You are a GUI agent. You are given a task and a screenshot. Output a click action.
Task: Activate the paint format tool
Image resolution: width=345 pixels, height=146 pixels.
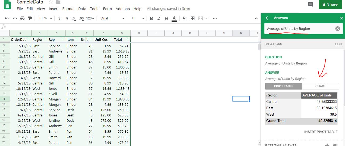click(x=30, y=18)
